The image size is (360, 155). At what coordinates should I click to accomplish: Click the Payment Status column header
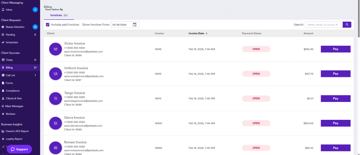pos(251,33)
